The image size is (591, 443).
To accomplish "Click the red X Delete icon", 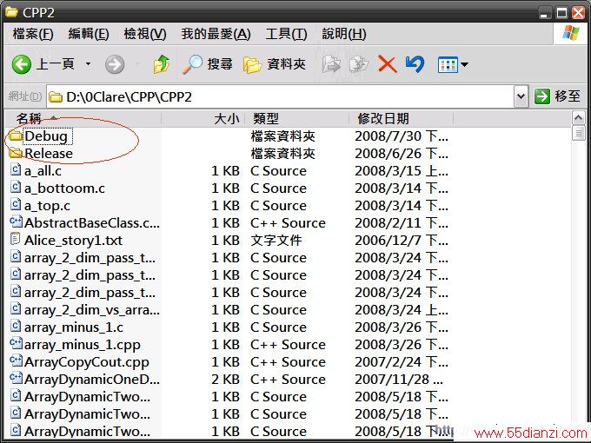I will coord(387,64).
